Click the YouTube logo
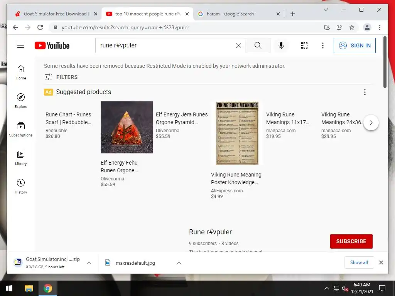This screenshot has height=296, width=395. click(52, 45)
